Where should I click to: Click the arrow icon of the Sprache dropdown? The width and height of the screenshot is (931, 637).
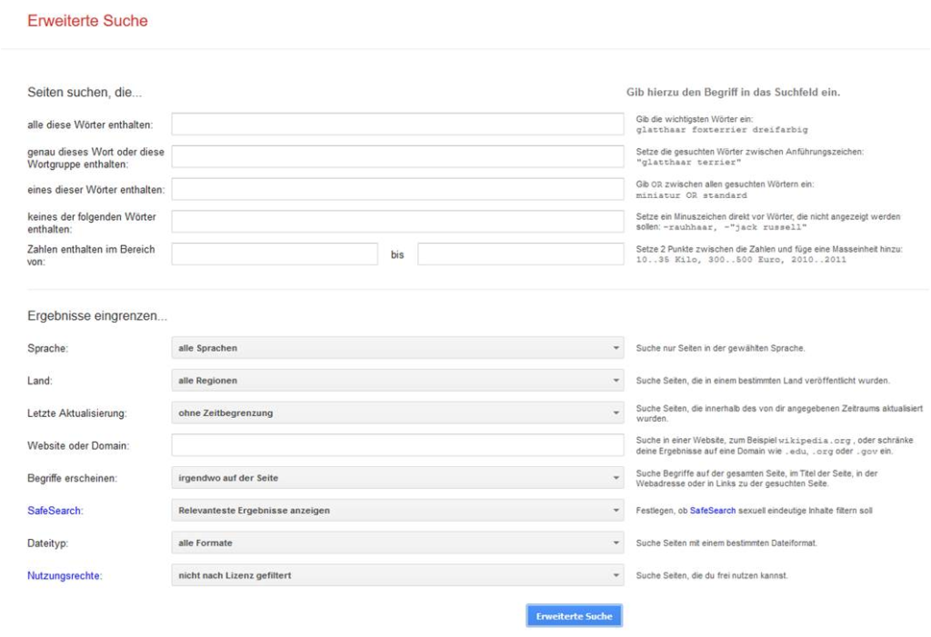tap(616, 348)
